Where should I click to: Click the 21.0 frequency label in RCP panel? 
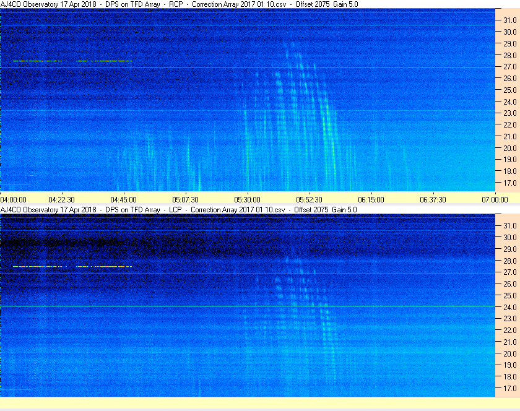click(510, 136)
